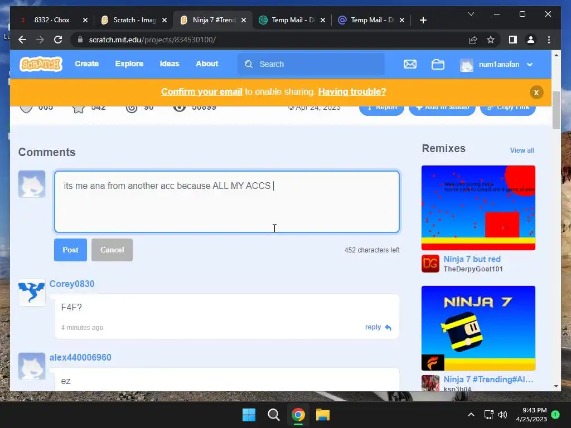The width and height of the screenshot is (571, 428).
Task: Open the Ninja 7 but red thumbnail
Action: pos(478,208)
